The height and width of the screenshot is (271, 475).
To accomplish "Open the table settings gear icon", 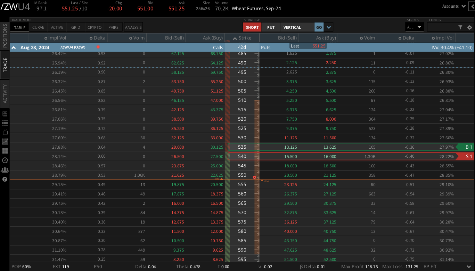I will coord(469,27).
